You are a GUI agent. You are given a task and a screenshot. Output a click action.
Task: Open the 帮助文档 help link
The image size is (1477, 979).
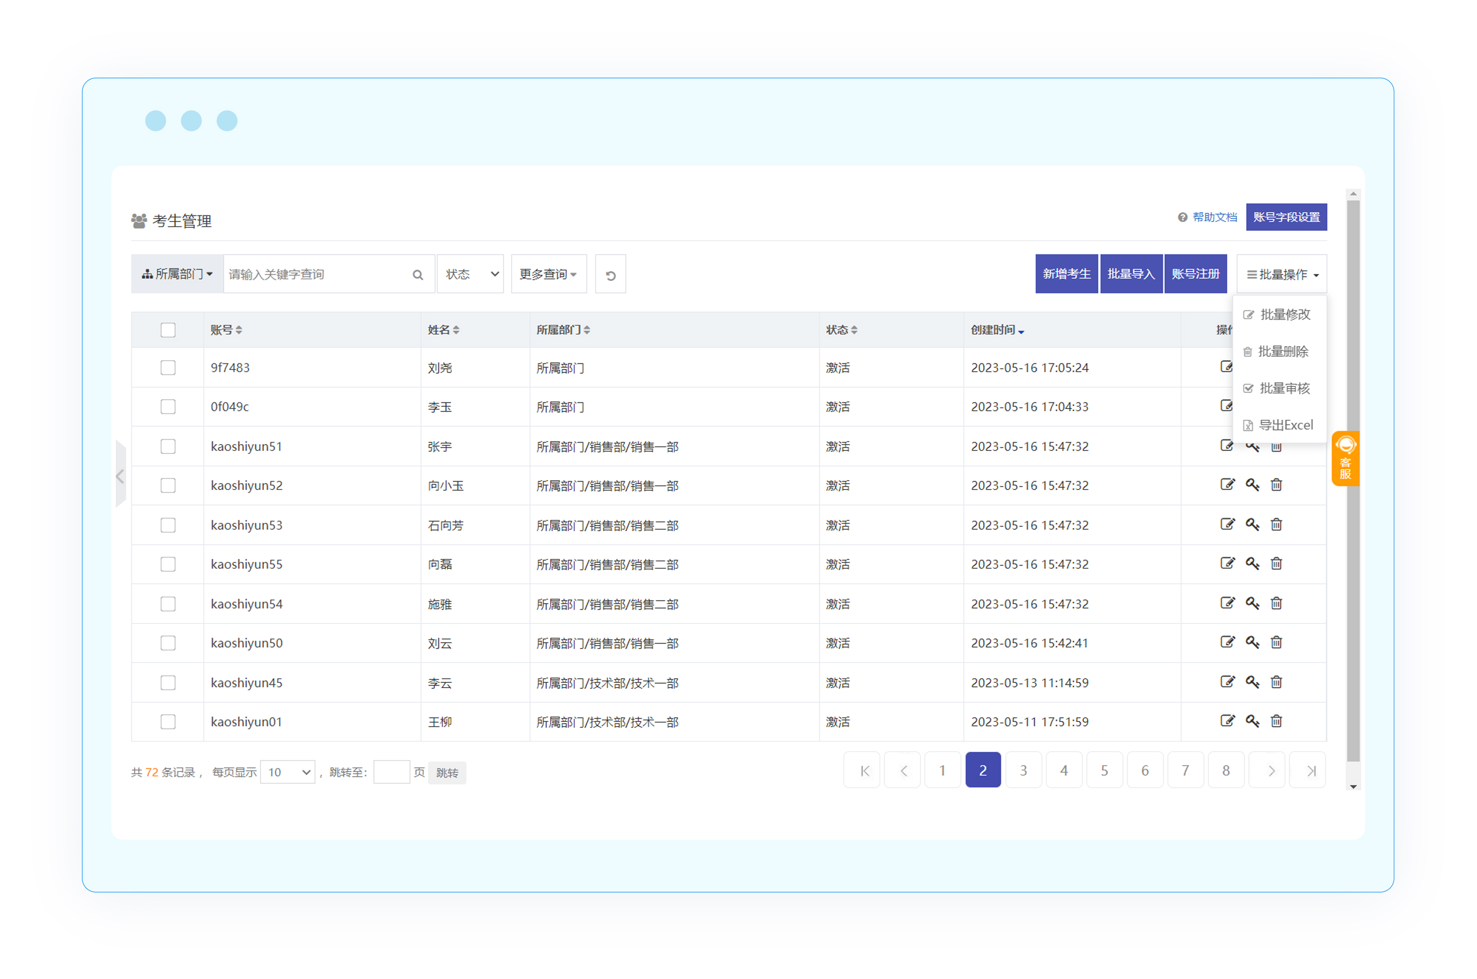click(x=1214, y=217)
